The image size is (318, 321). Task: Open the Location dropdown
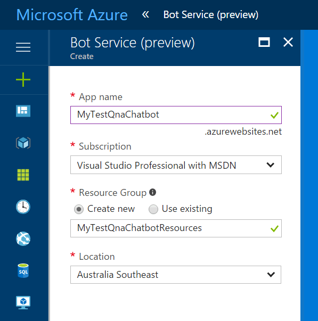pos(176,275)
